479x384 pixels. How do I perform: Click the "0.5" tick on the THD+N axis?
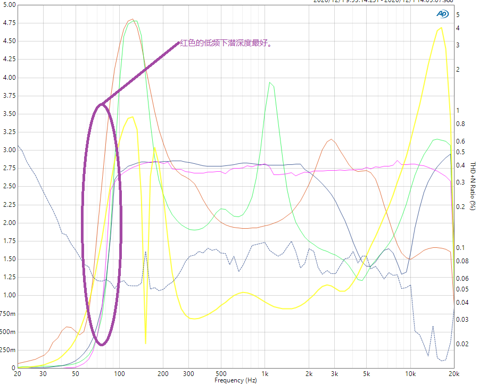[460, 152]
